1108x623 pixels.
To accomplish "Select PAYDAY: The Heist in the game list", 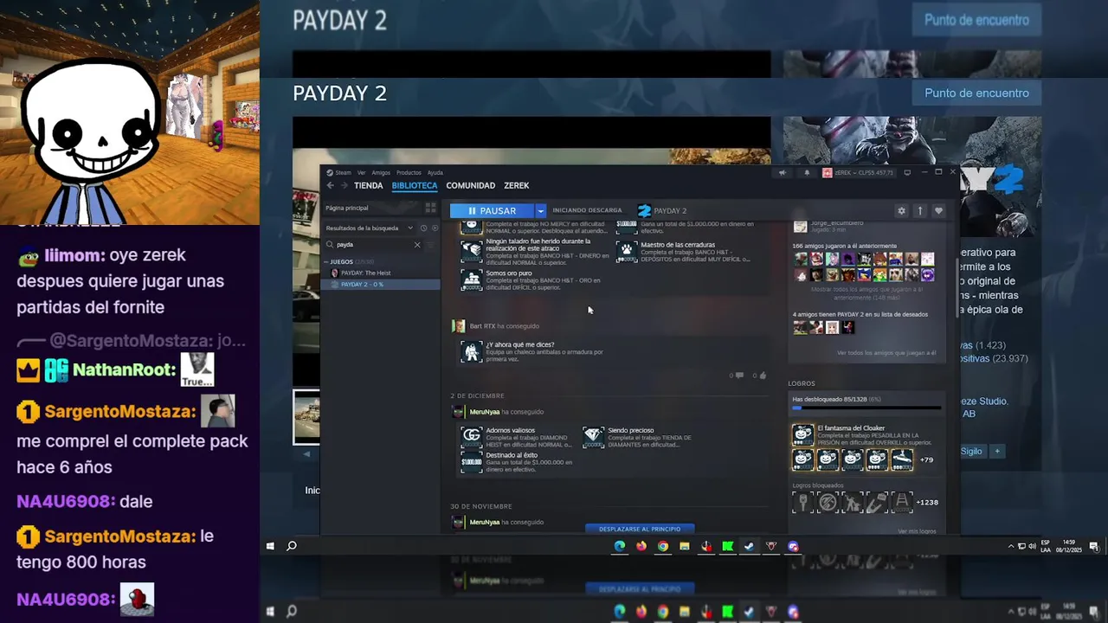I will click(x=365, y=273).
